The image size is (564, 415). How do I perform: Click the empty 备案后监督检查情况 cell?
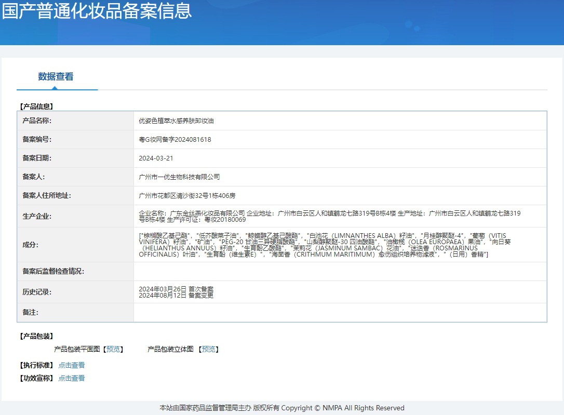point(340,272)
